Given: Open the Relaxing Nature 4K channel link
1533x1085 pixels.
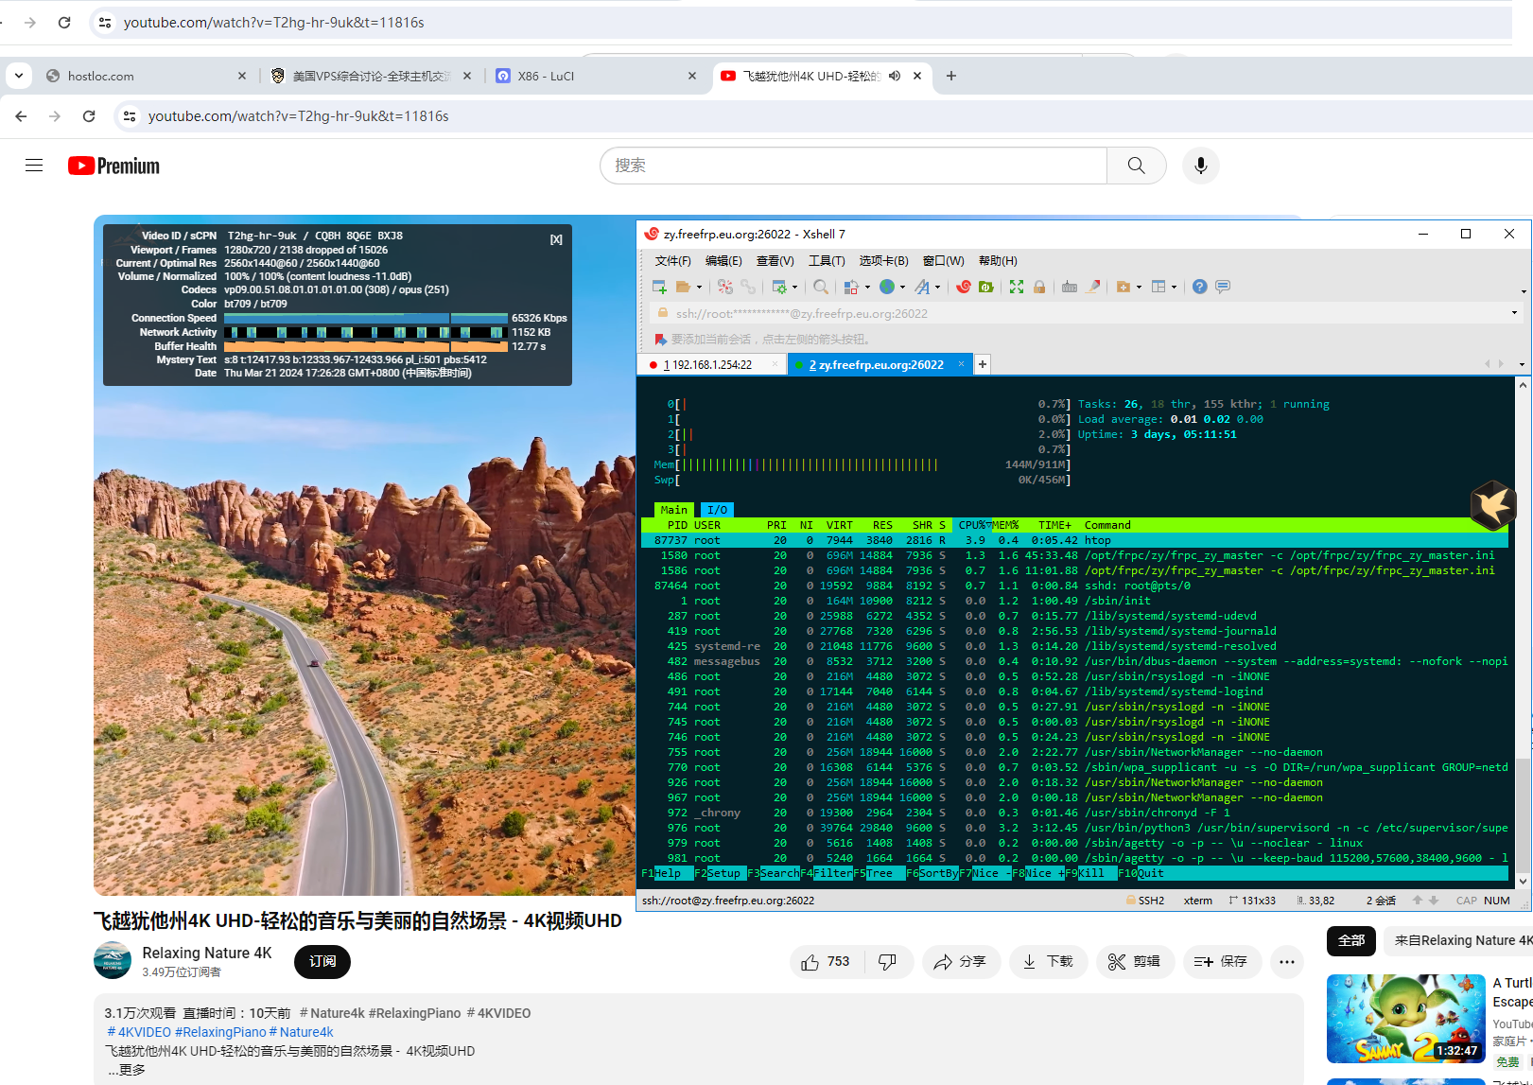Looking at the screenshot, I should (207, 953).
